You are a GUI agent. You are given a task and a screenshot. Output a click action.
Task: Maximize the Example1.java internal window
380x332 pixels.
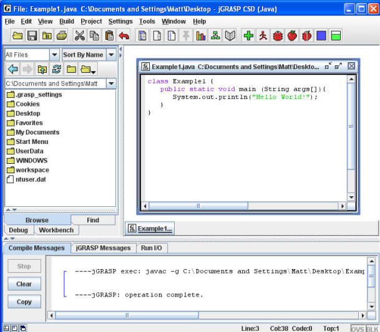[338, 66]
